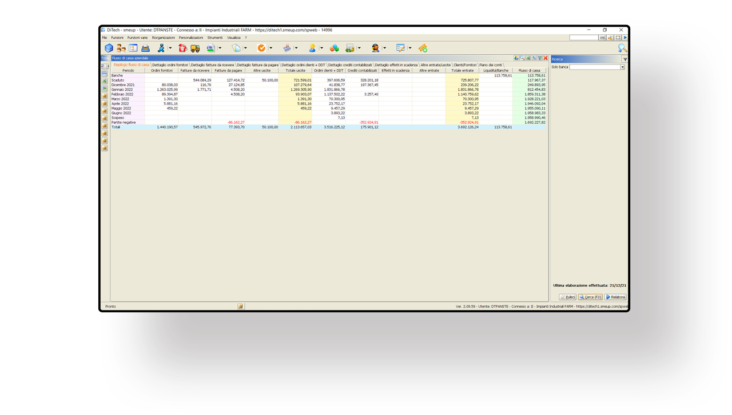The image size is (732, 415).
Task: Click the value 1.263.025,99
Action: (x=168, y=90)
